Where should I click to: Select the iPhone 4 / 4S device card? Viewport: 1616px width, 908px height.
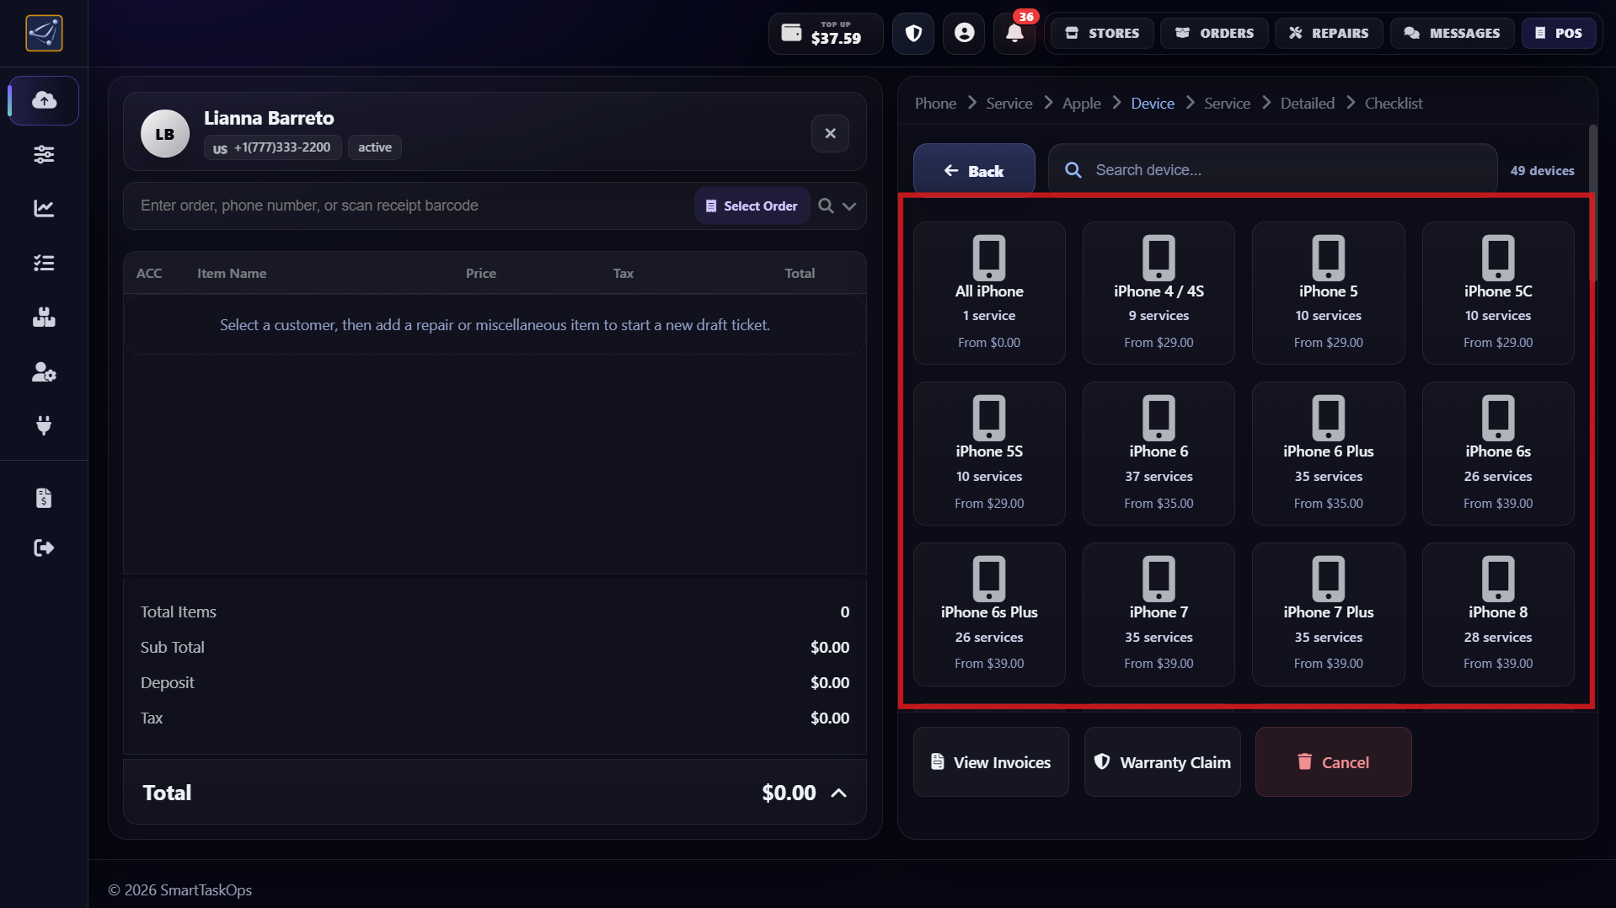tap(1158, 293)
